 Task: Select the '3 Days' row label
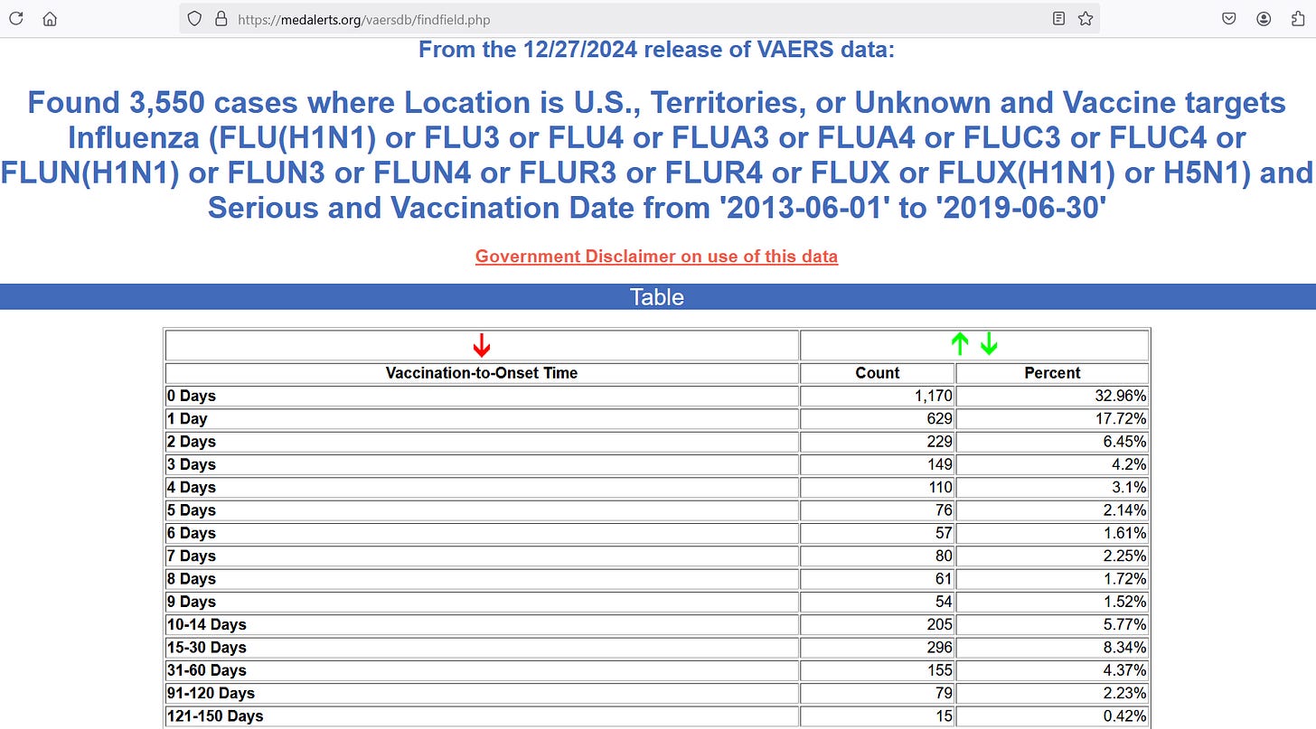point(192,464)
